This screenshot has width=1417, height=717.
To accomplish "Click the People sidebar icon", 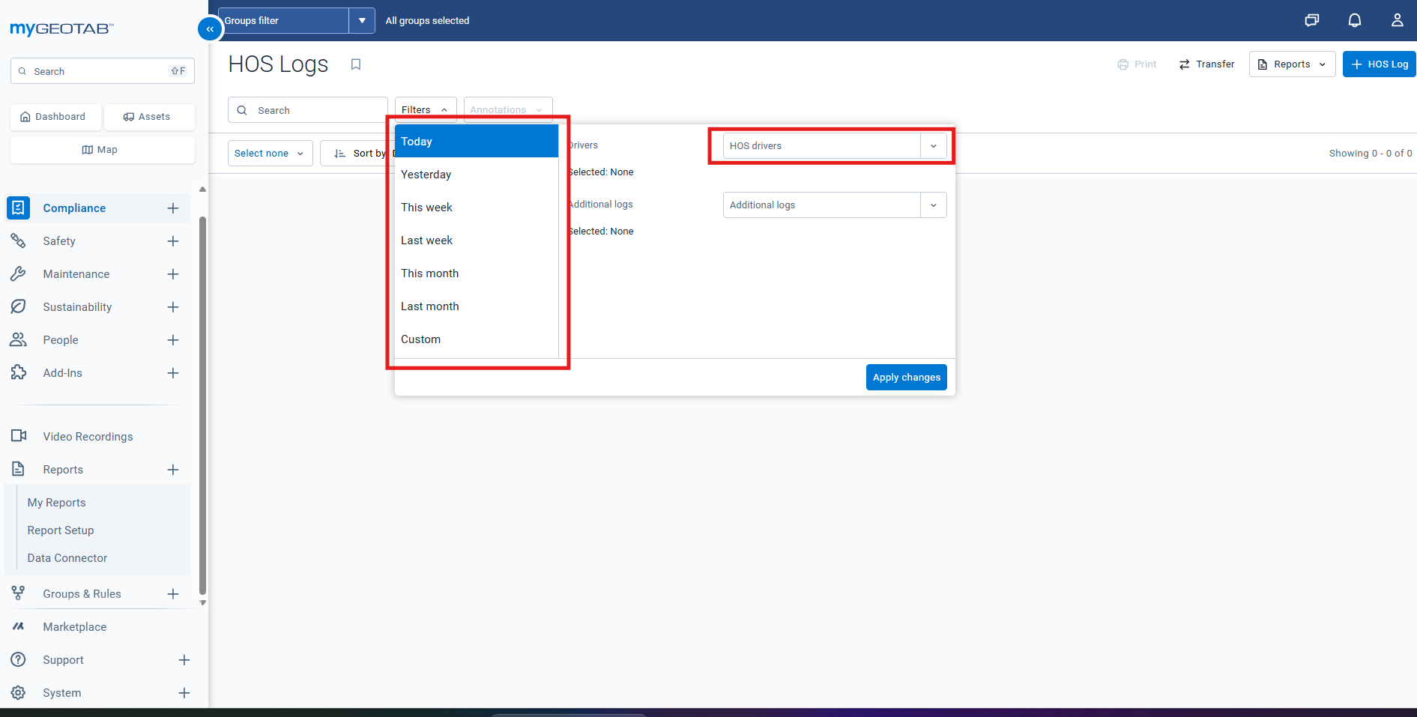I will tap(18, 339).
